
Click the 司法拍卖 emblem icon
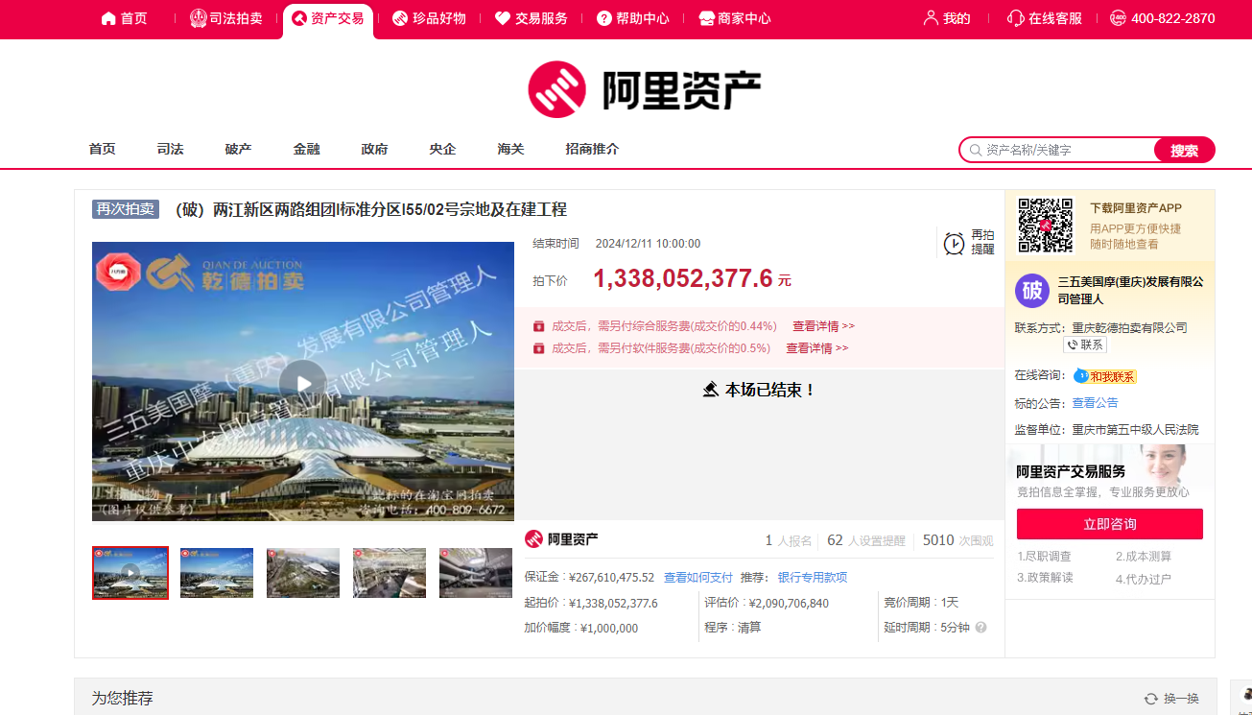[x=199, y=18]
